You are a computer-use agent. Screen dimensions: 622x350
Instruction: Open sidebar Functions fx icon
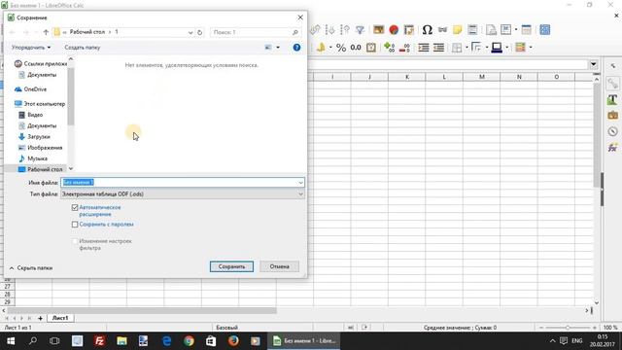coord(612,148)
